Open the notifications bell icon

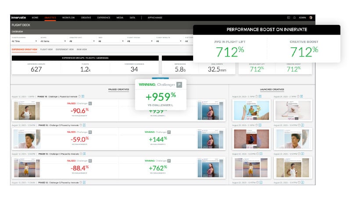[x=294, y=18]
